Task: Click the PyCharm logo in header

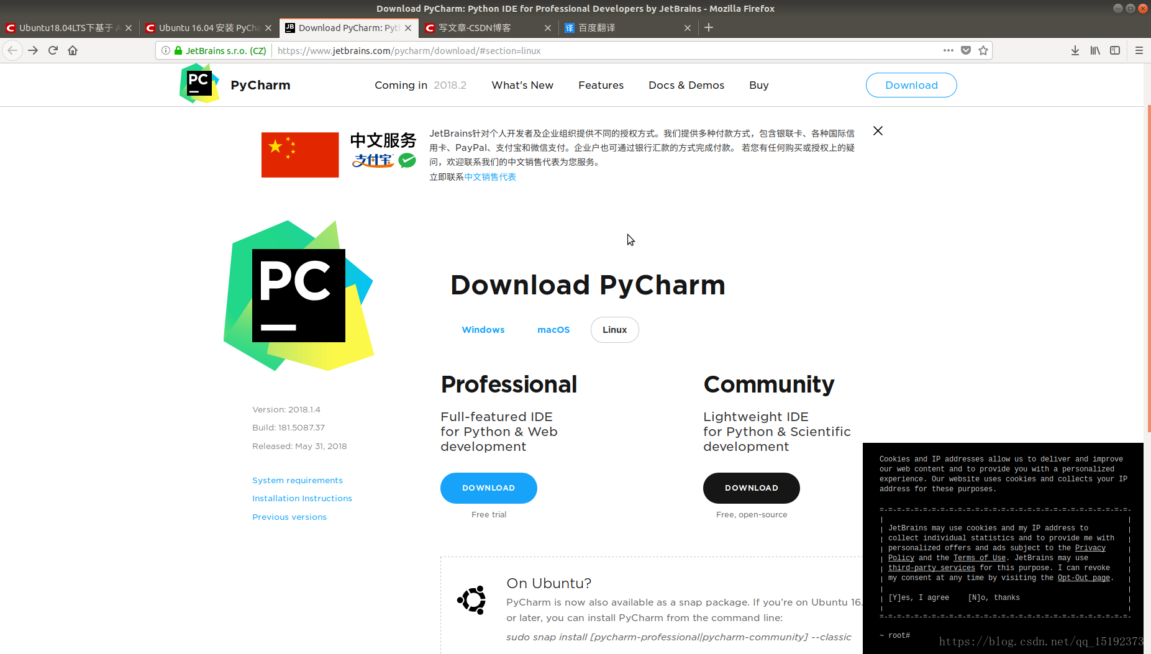Action: click(x=199, y=84)
